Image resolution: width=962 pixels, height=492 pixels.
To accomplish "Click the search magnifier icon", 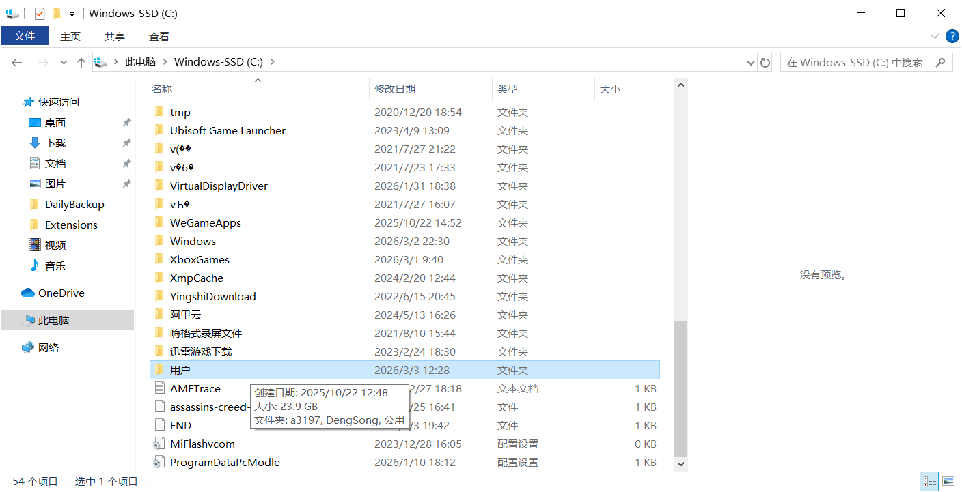I will (x=941, y=62).
